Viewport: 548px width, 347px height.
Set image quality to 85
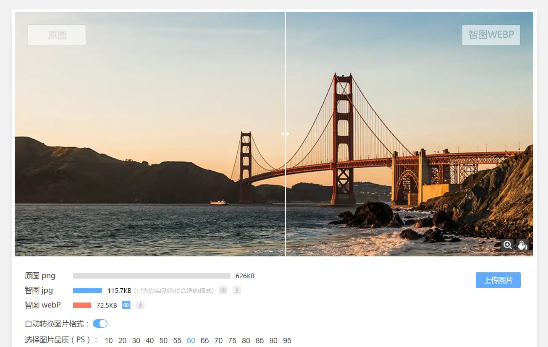[260, 341]
